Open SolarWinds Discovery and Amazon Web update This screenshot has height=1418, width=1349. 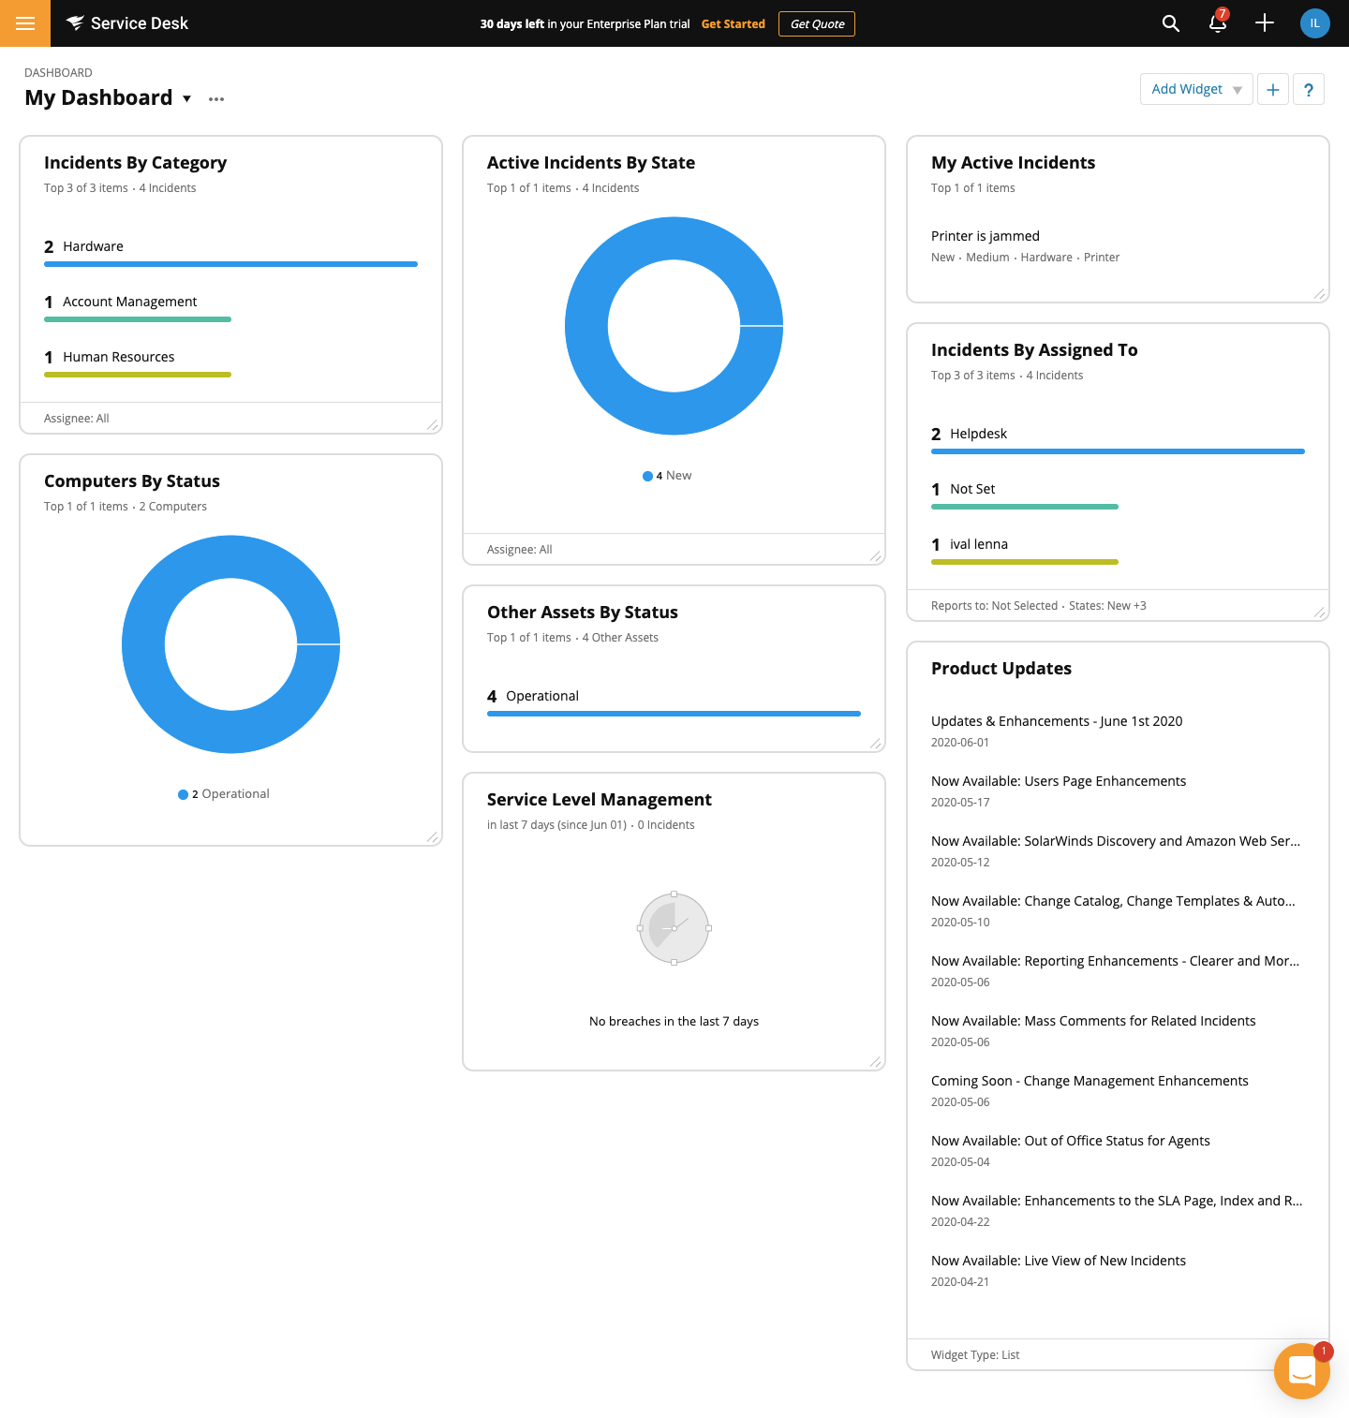click(1116, 841)
